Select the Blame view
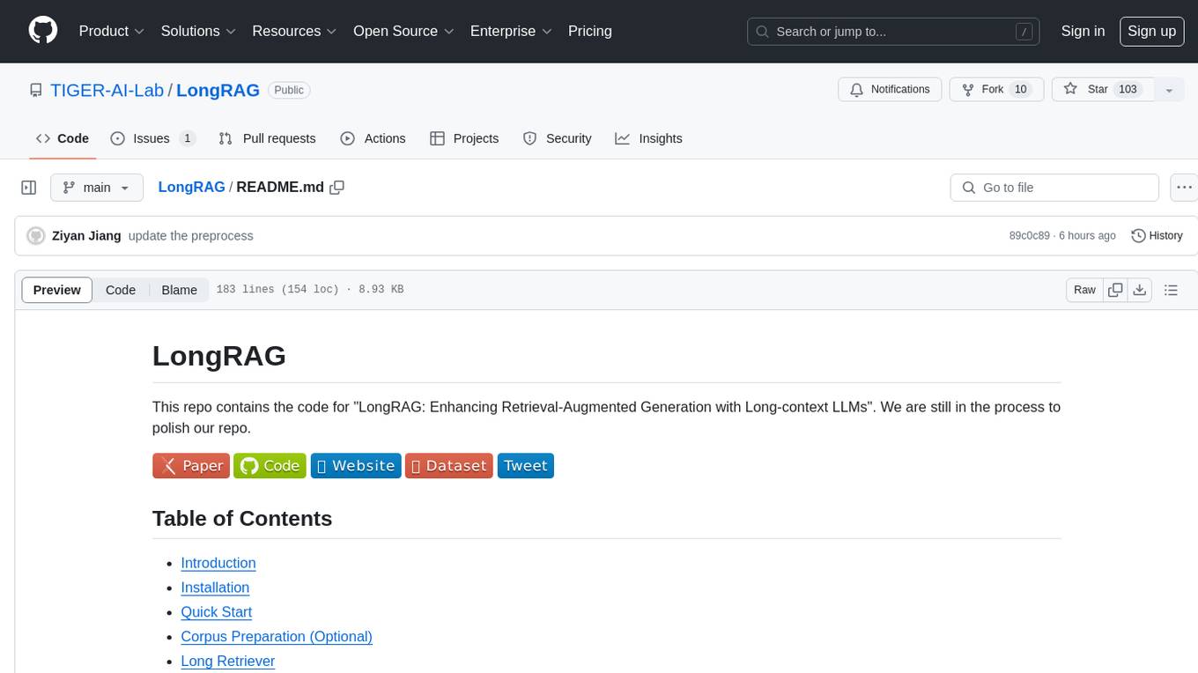The width and height of the screenshot is (1198, 673). [x=179, y=290]
